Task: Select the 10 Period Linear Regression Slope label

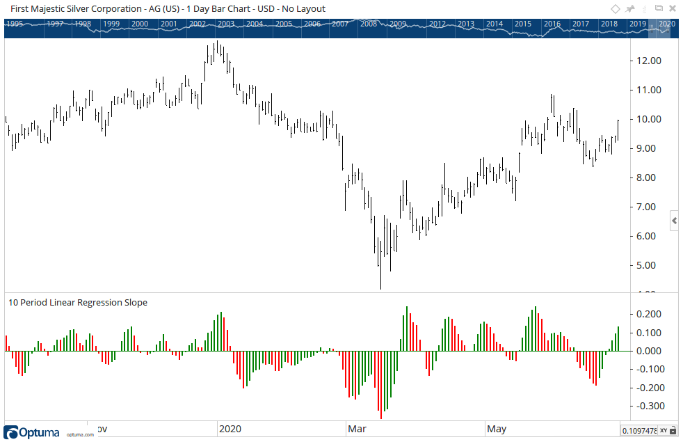Action: 77,303
